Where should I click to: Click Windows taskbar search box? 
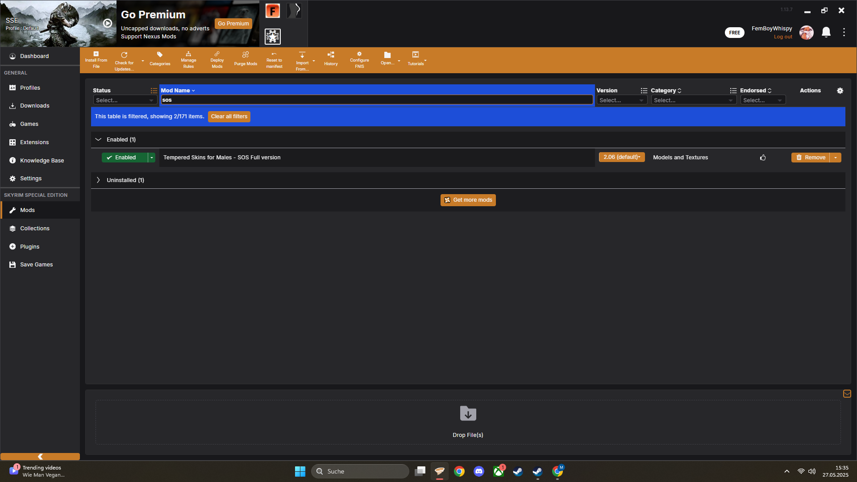coord(360,471)
